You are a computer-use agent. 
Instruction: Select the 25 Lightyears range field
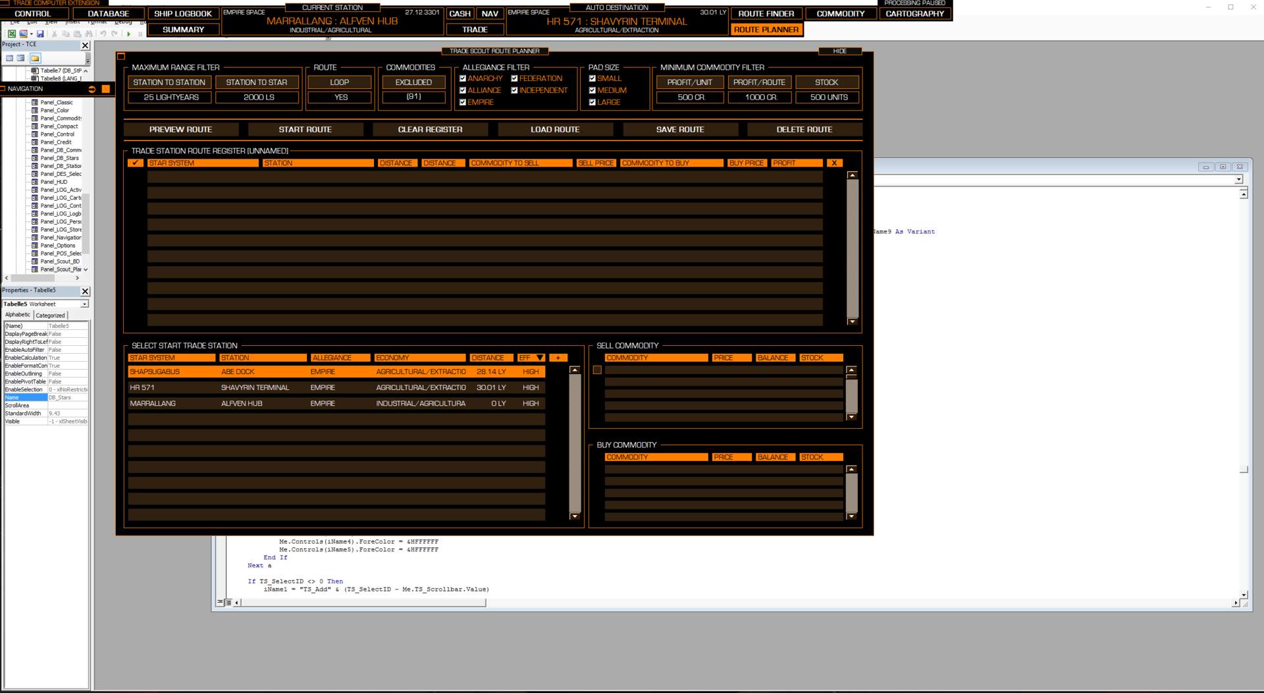pos(170,97)
